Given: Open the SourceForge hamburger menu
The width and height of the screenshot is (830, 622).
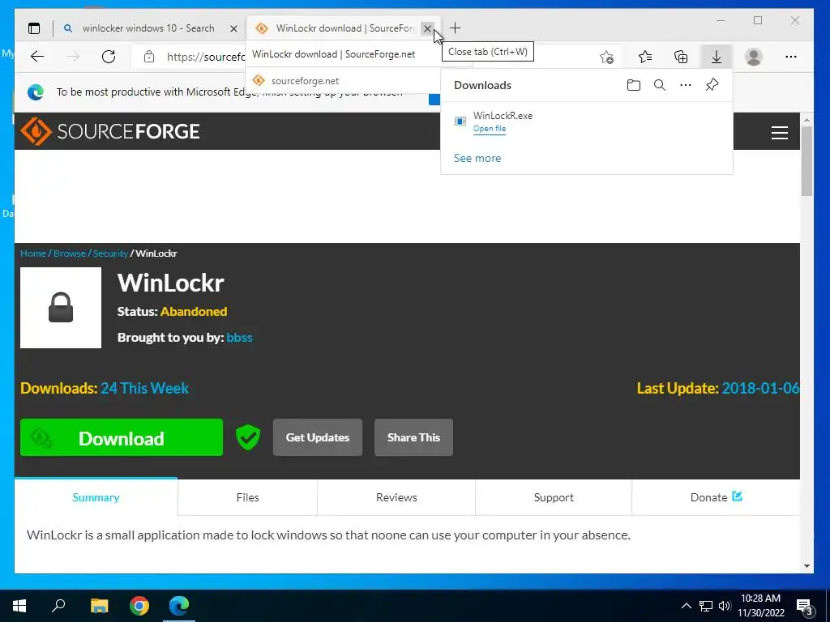Looking at the screenshot, I should [x=779, y=132].
